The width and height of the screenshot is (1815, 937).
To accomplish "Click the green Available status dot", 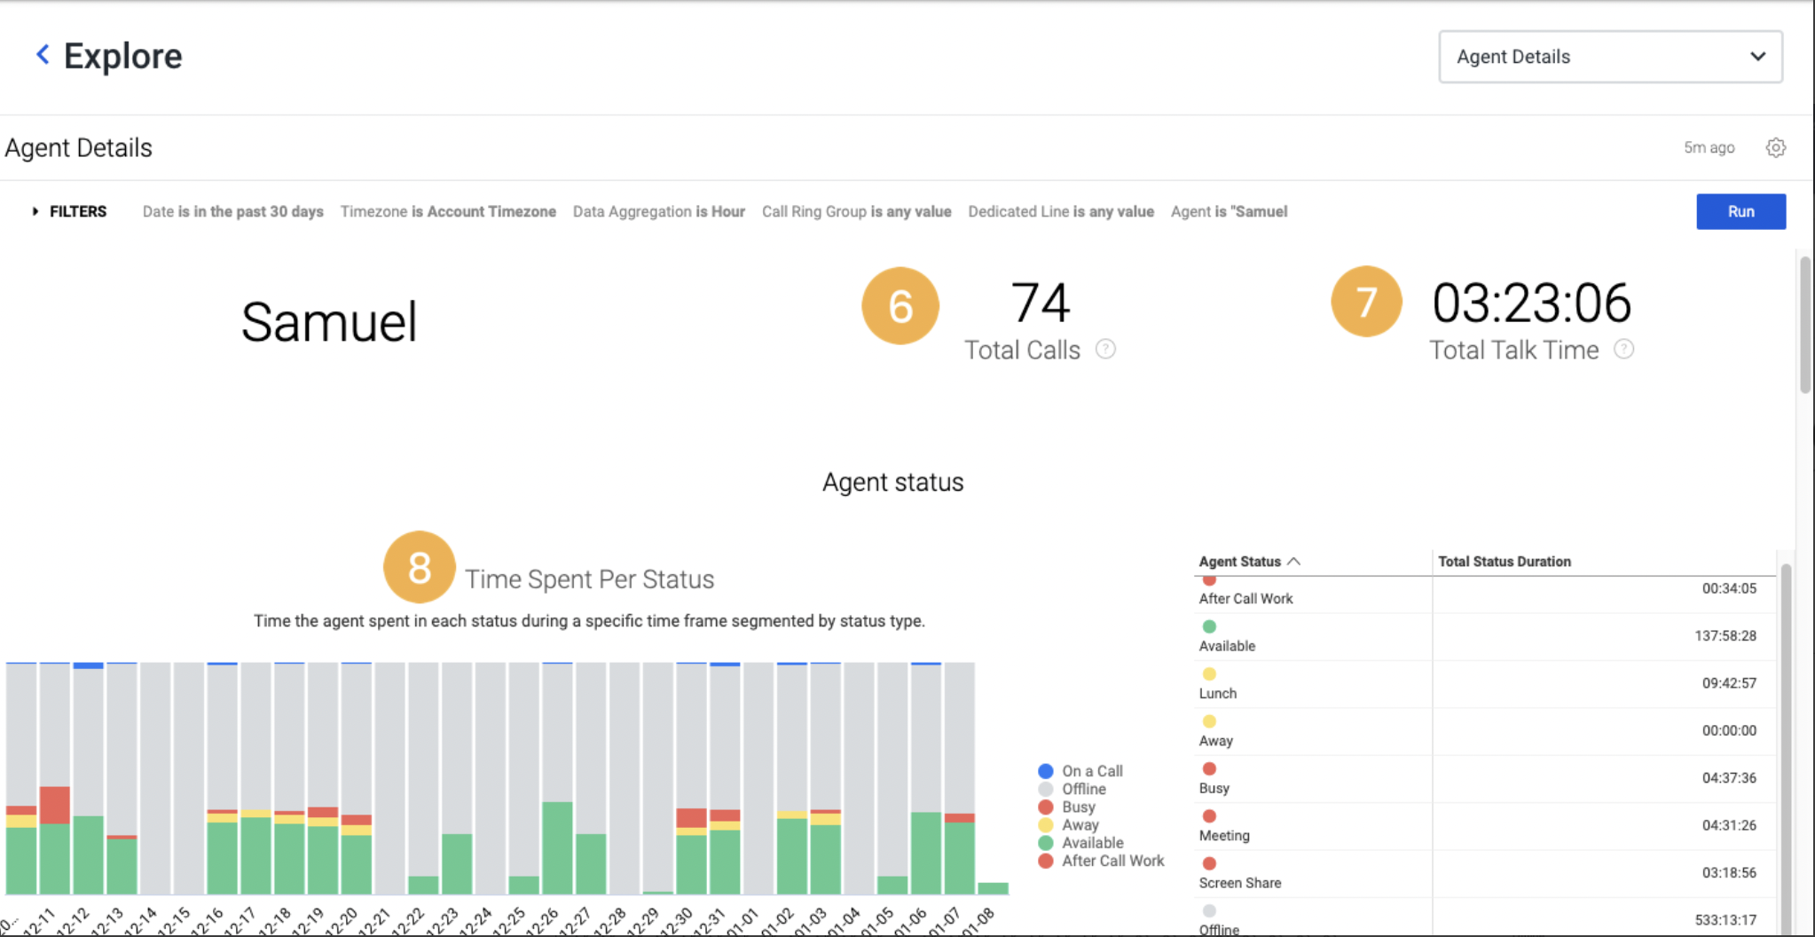I will (x=1208, y=626).
